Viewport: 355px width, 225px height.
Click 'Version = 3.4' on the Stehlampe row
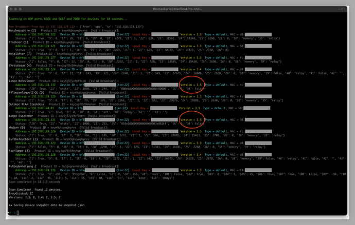[191, 155]
